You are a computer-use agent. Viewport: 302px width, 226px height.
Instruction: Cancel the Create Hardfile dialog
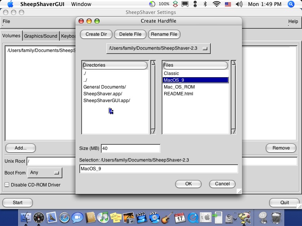(x=222, y=184)
